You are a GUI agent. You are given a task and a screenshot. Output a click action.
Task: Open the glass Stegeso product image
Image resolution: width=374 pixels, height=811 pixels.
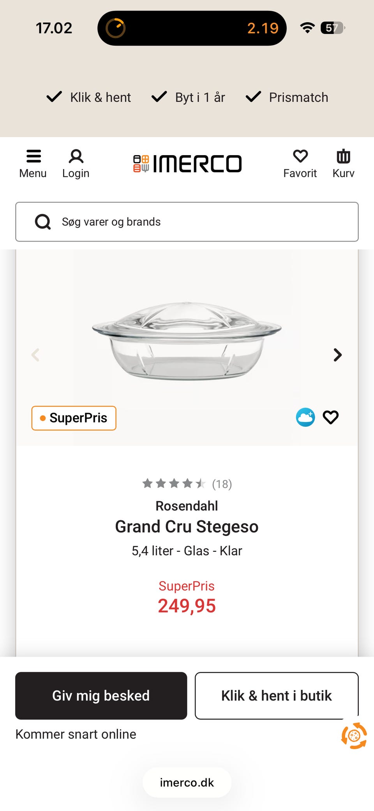point(187,341)
